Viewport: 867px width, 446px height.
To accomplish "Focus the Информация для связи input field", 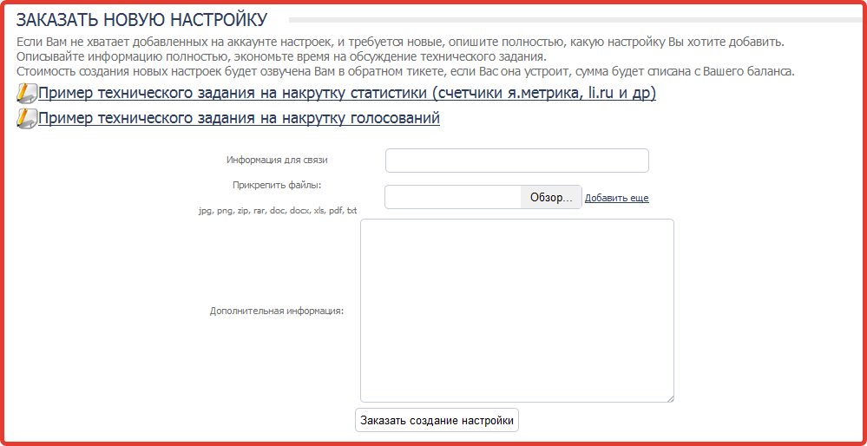I will click(x=517, y=161).
